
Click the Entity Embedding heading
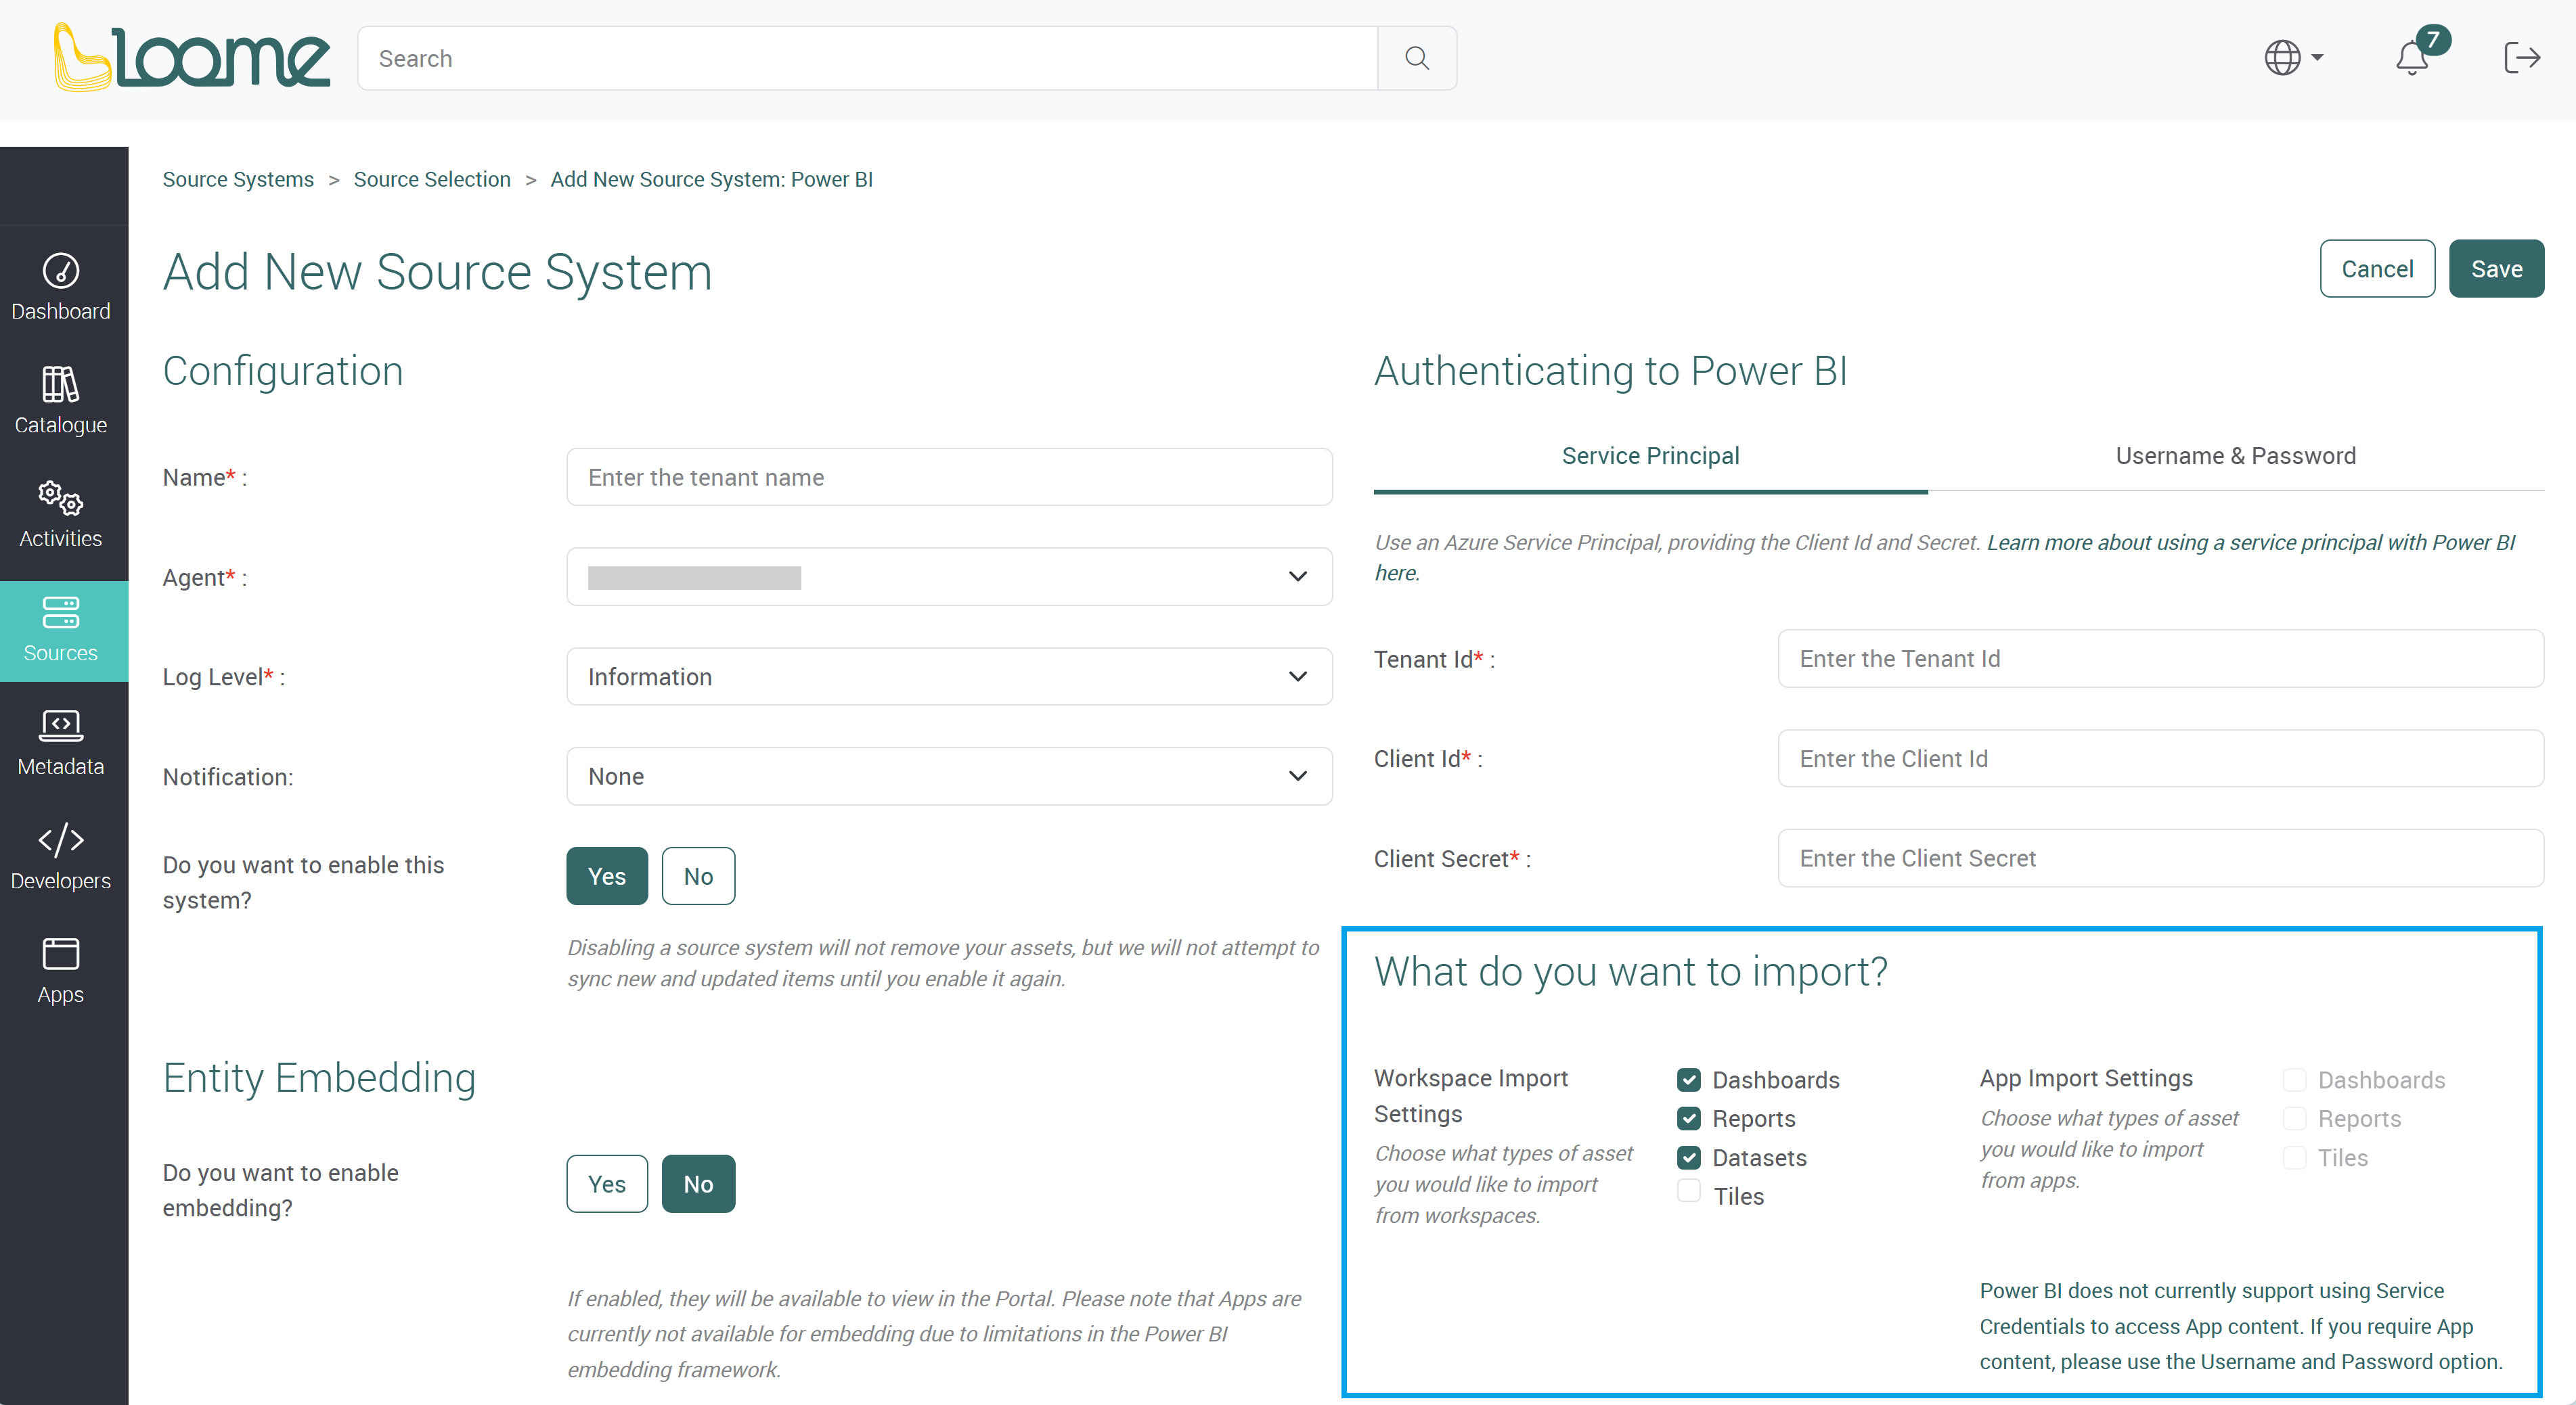tap(319, 1077)
